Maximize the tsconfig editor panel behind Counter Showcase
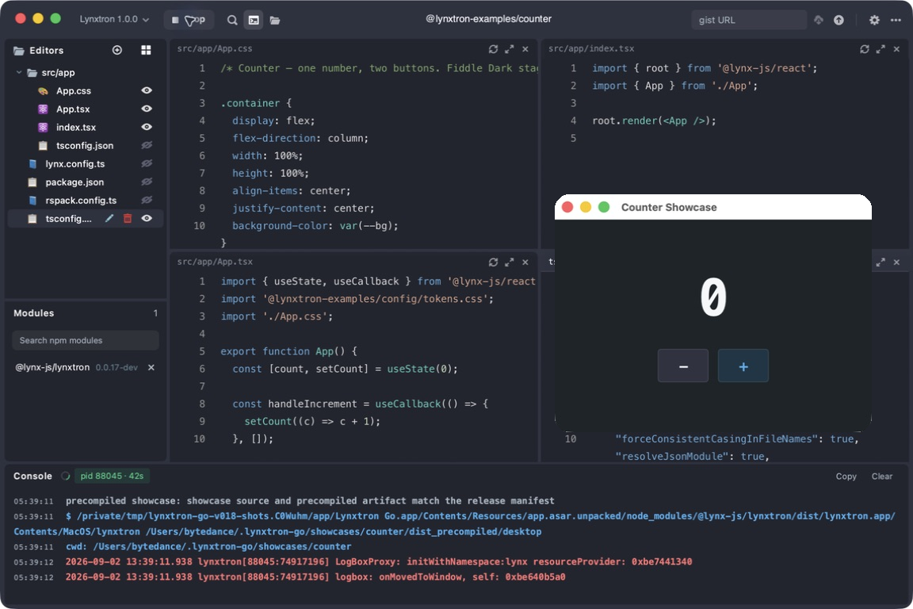 881,262
